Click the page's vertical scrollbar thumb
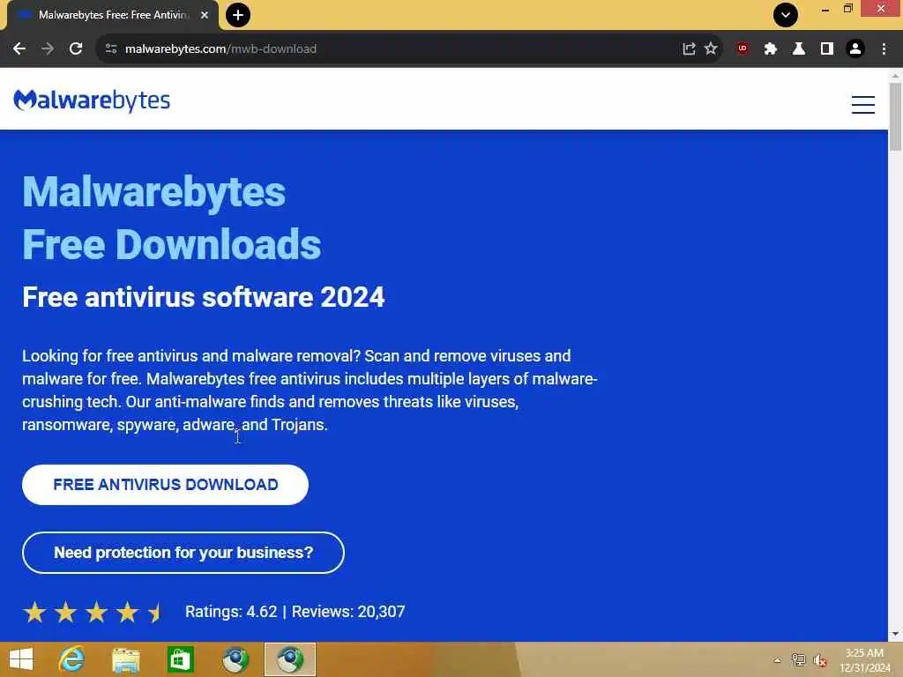This screenshot has width=903, height=677. [895, 117]
